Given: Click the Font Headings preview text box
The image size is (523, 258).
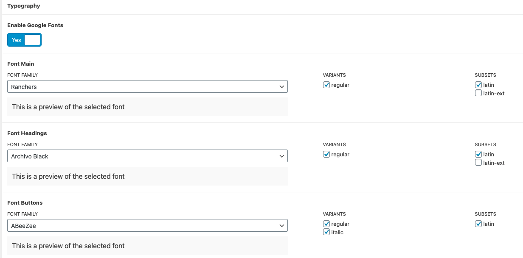Looking at the screenshot, I should (147, 176).
